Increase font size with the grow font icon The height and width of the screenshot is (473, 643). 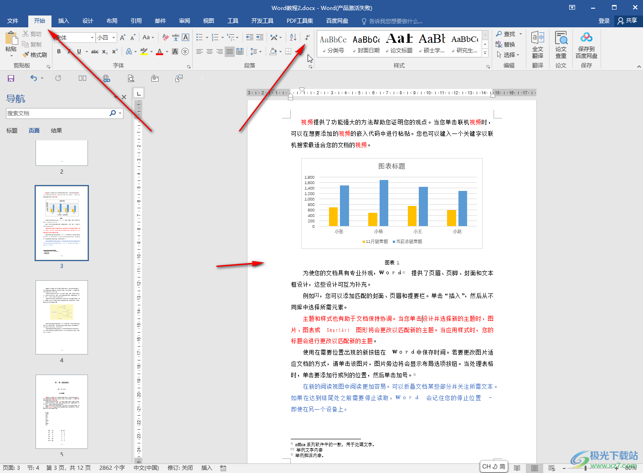tap(123, 37)
